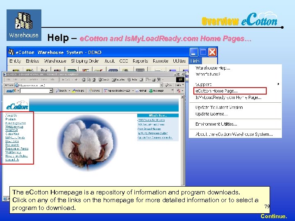Click the MSN toolbar Search button

[61, 91]
